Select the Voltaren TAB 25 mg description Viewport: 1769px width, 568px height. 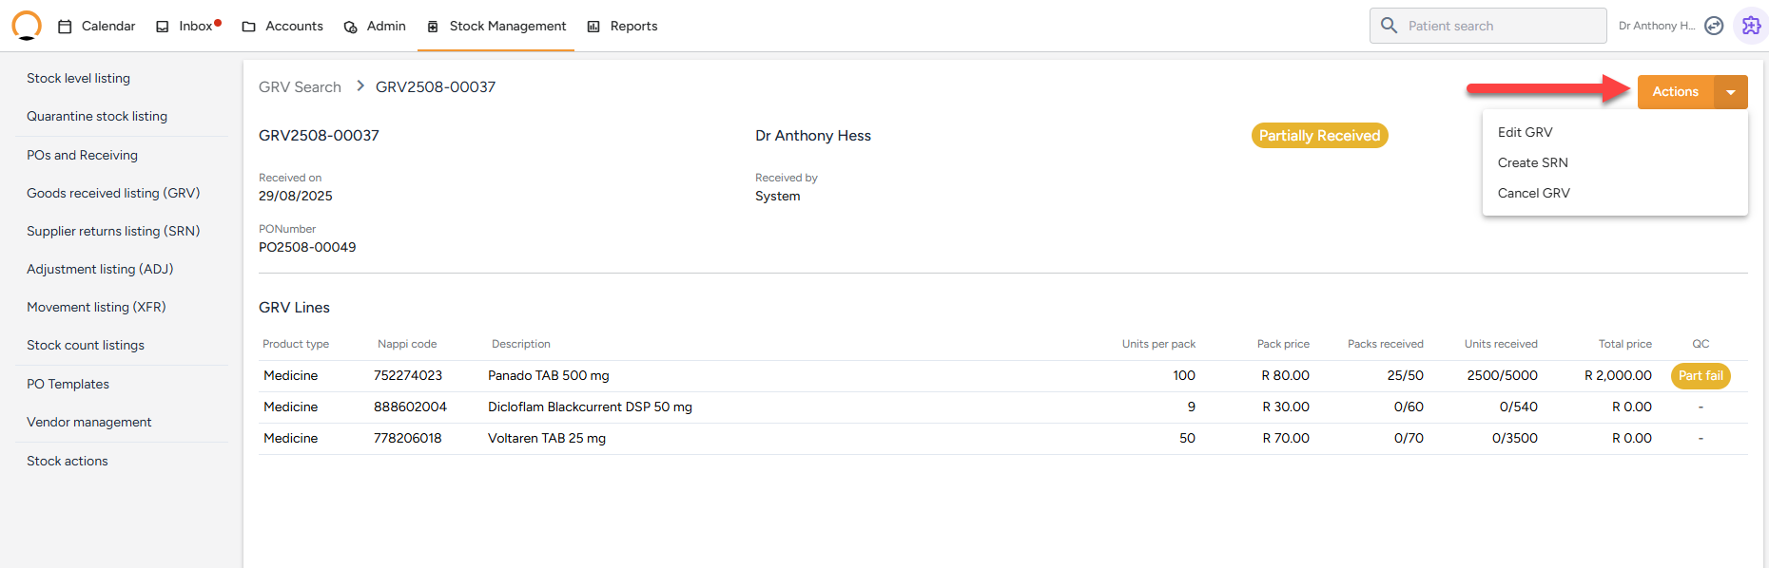[x=547, y=438]
